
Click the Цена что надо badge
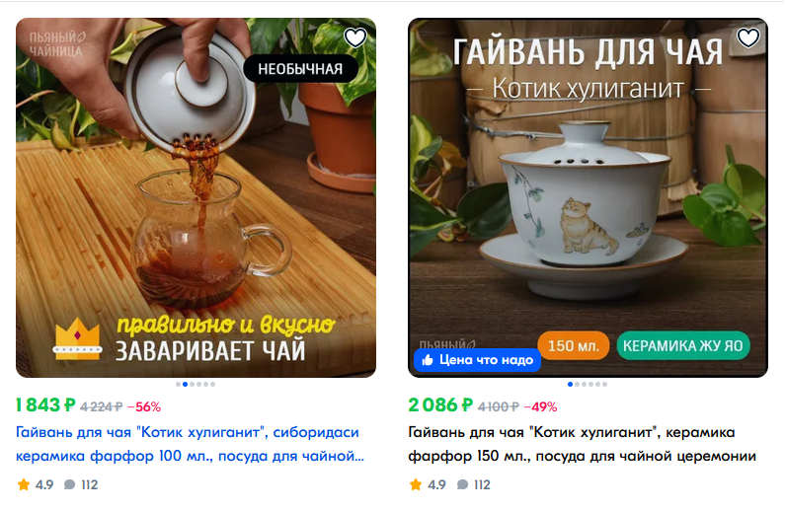point(477,360)
